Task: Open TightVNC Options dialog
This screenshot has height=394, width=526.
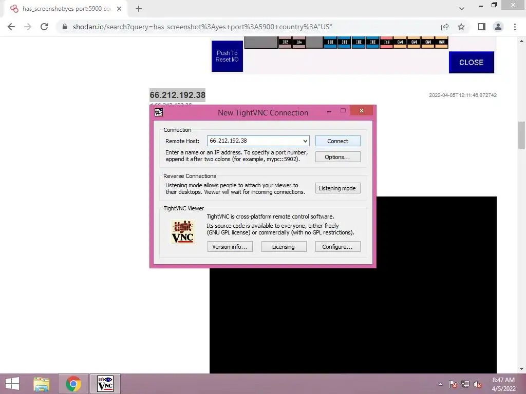Action: (338, 157)
